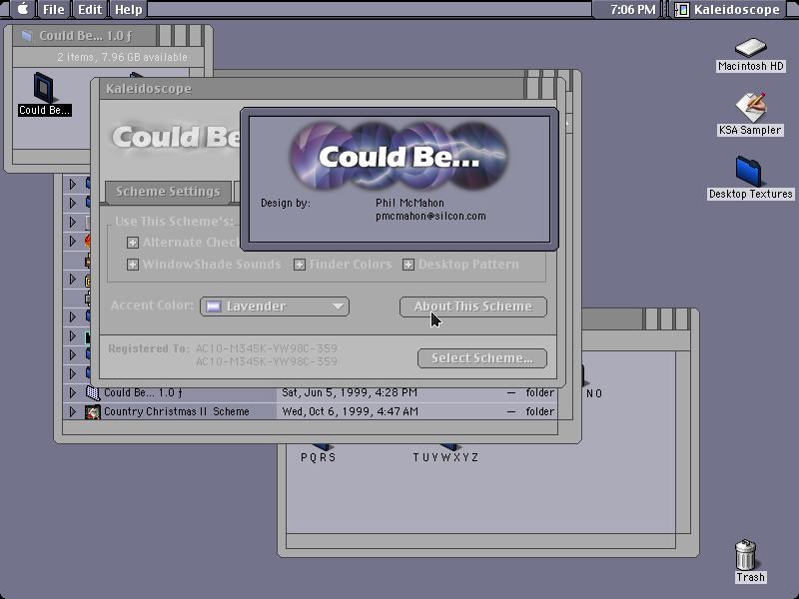Click the Select Scheme... button

point(482,358)
